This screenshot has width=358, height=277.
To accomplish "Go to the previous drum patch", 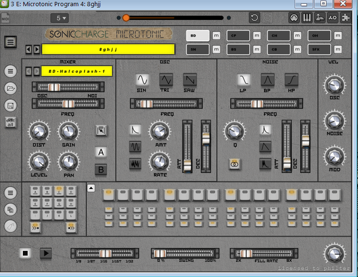I will 28,71.
